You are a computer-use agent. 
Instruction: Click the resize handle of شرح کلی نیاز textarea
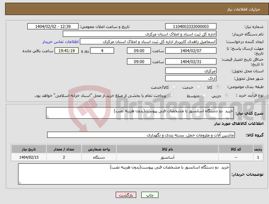pyautogui.click(x=48, y=117)
